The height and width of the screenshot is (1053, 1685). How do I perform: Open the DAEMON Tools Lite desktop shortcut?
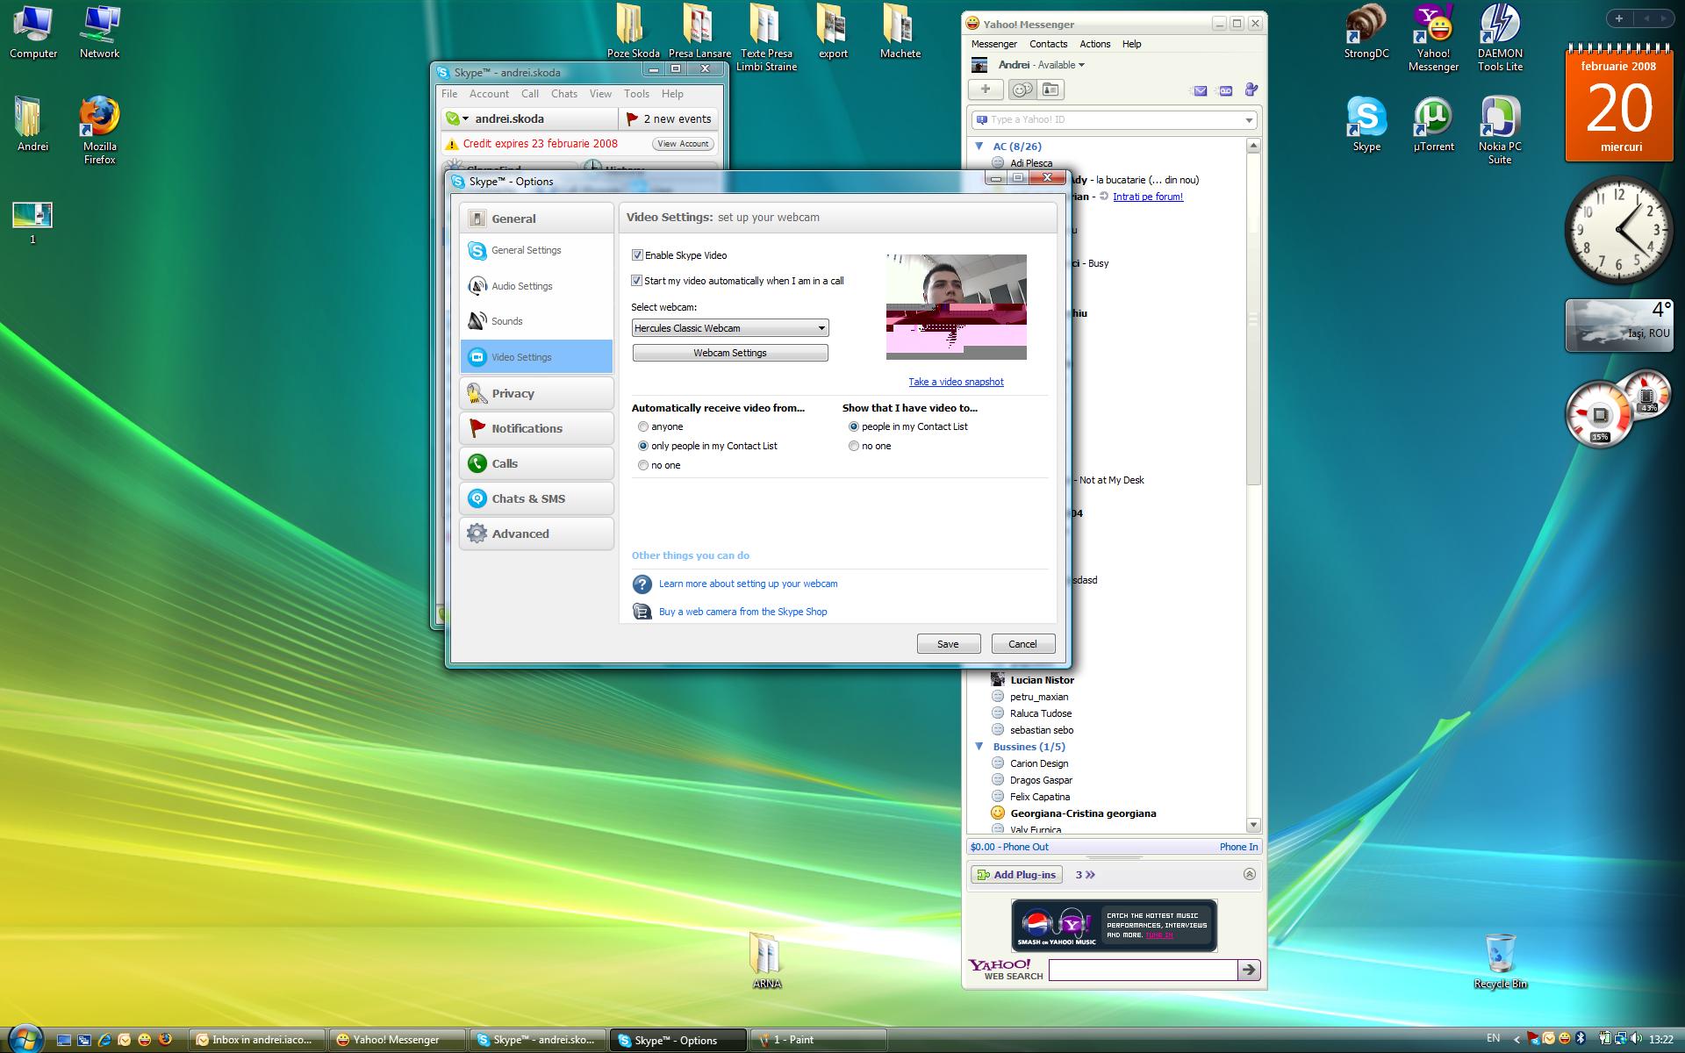1500,39
